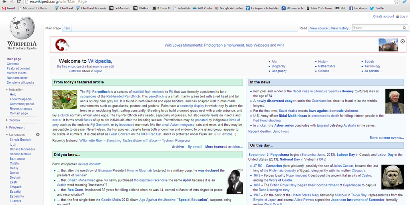Viewport: 410px width, 205px height.
Task: Open the Chartbeat Abonnés bookmark
Action: pyautogui.click(x=91, y=8)
